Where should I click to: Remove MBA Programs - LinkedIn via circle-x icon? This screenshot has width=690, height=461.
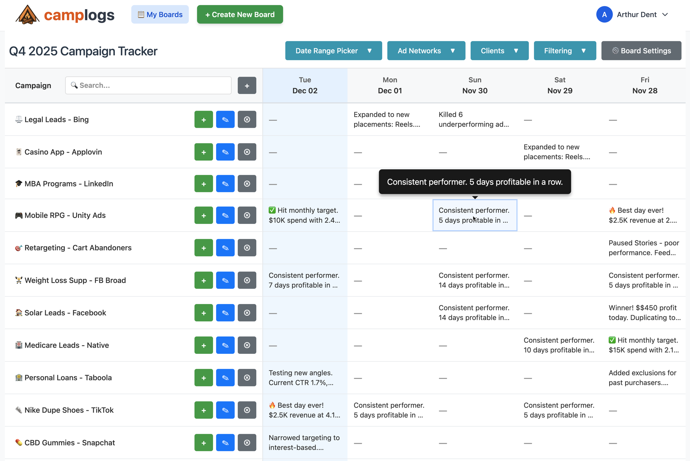[247, 184]
